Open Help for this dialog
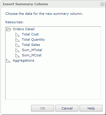Image resolution: width=106 pixels, height=115 pixels. 91,108
